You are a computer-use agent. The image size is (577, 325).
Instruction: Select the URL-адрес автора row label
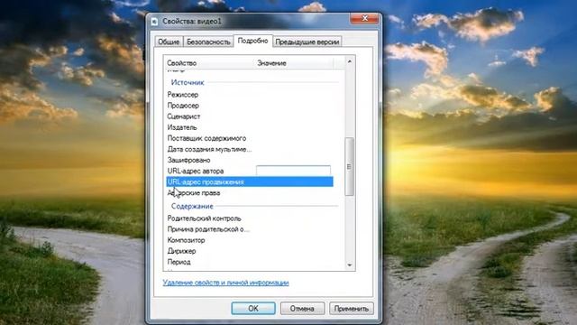[196, 171]
